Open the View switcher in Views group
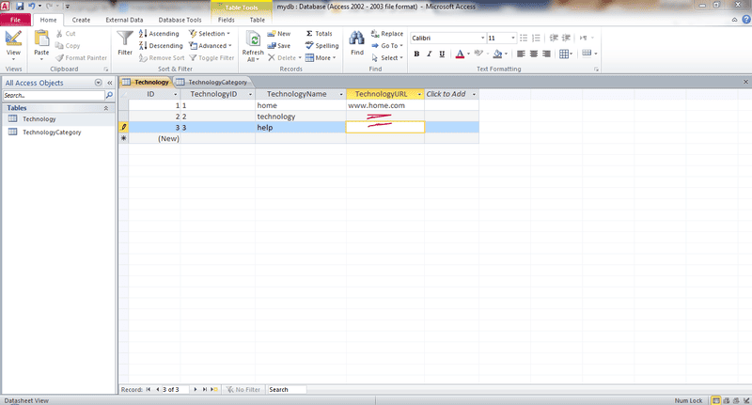The image size is (752, 405). pos(13,45)
